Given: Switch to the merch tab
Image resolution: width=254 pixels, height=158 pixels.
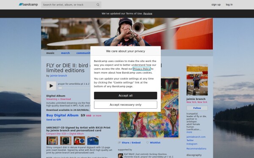Looking at the screenshot, I should pos(65,53).
